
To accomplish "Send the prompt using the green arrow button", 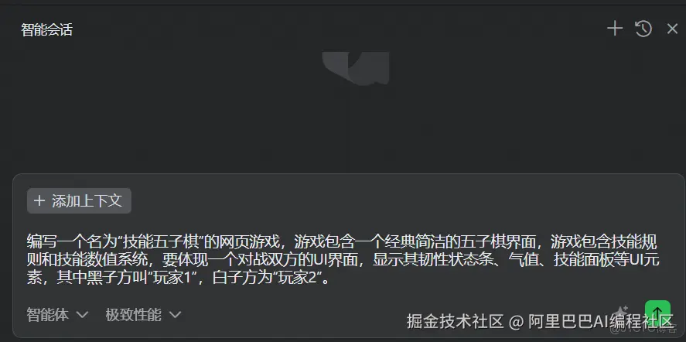I will tap(657, 311).
